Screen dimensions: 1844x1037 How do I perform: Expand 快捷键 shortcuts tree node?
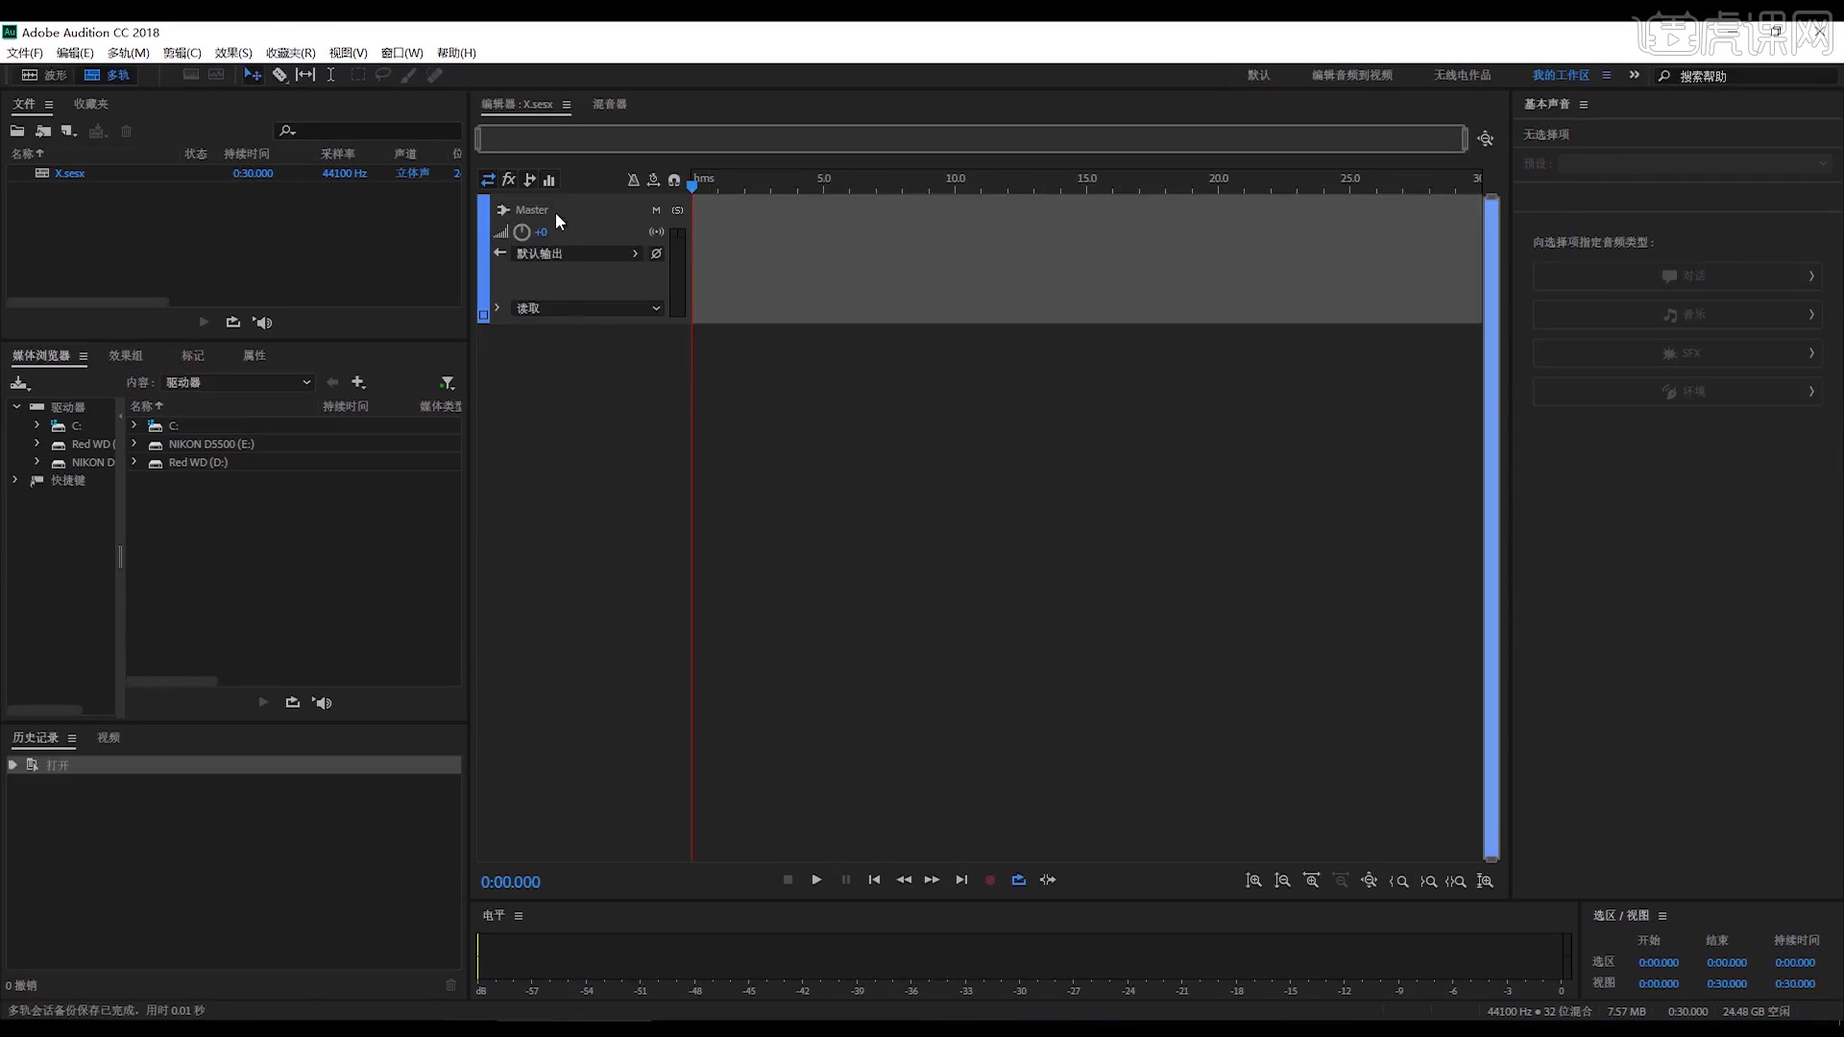(x=14, y=480)
